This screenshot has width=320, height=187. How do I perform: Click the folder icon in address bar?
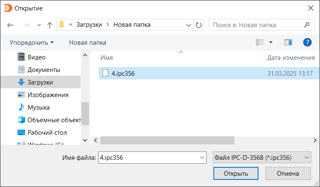(x=61, y=25)
